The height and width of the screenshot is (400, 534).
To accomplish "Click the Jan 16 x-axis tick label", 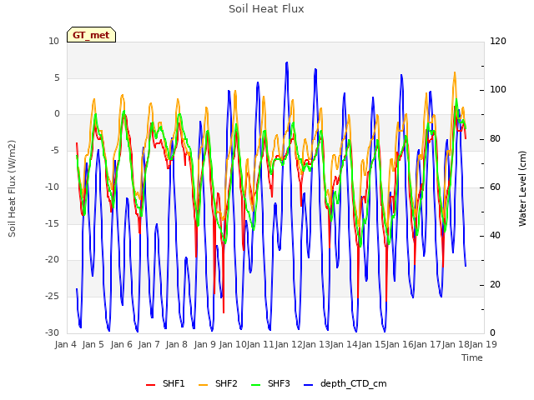I will coord(400,344).
